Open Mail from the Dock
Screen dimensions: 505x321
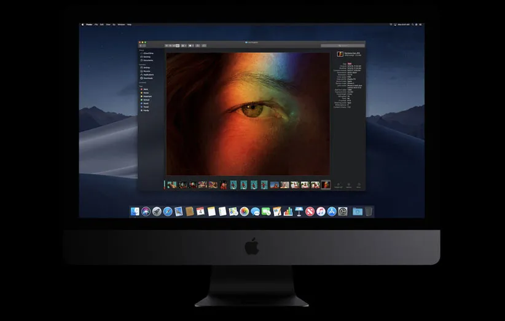(179, 212)
